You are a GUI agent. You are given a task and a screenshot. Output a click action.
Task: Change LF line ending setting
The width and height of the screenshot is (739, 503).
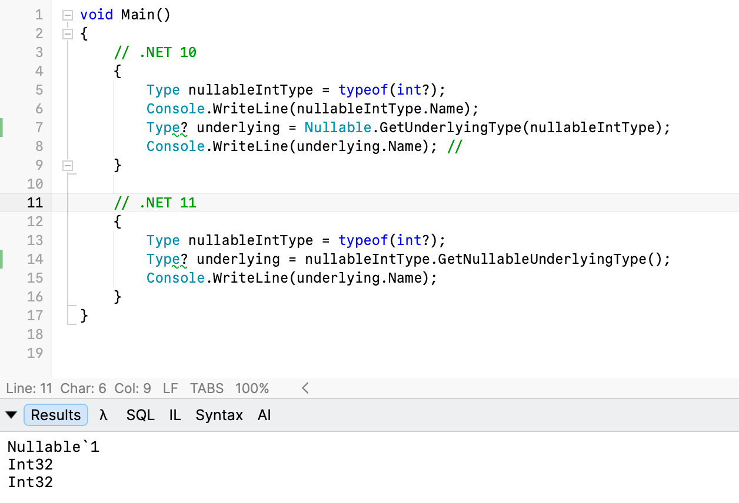170,388
